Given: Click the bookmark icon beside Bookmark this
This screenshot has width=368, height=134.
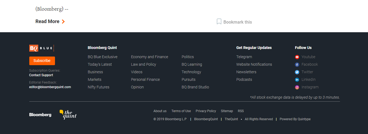Looking at the screenshot, I should pyautogui.click(x=219, y=22).
